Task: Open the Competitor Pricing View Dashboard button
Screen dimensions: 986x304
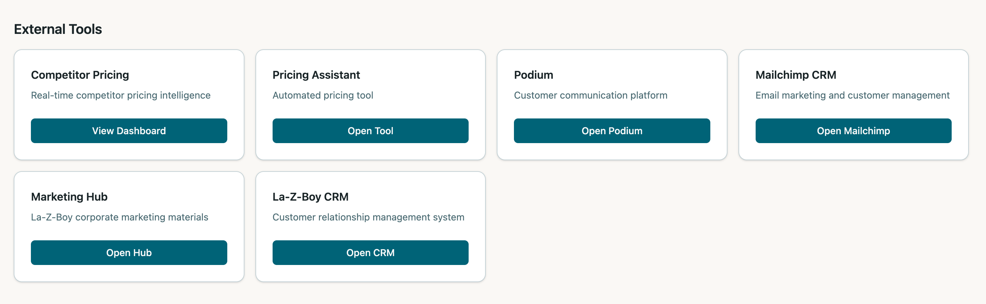Action: pyautogui.click(x=129, y=131)
